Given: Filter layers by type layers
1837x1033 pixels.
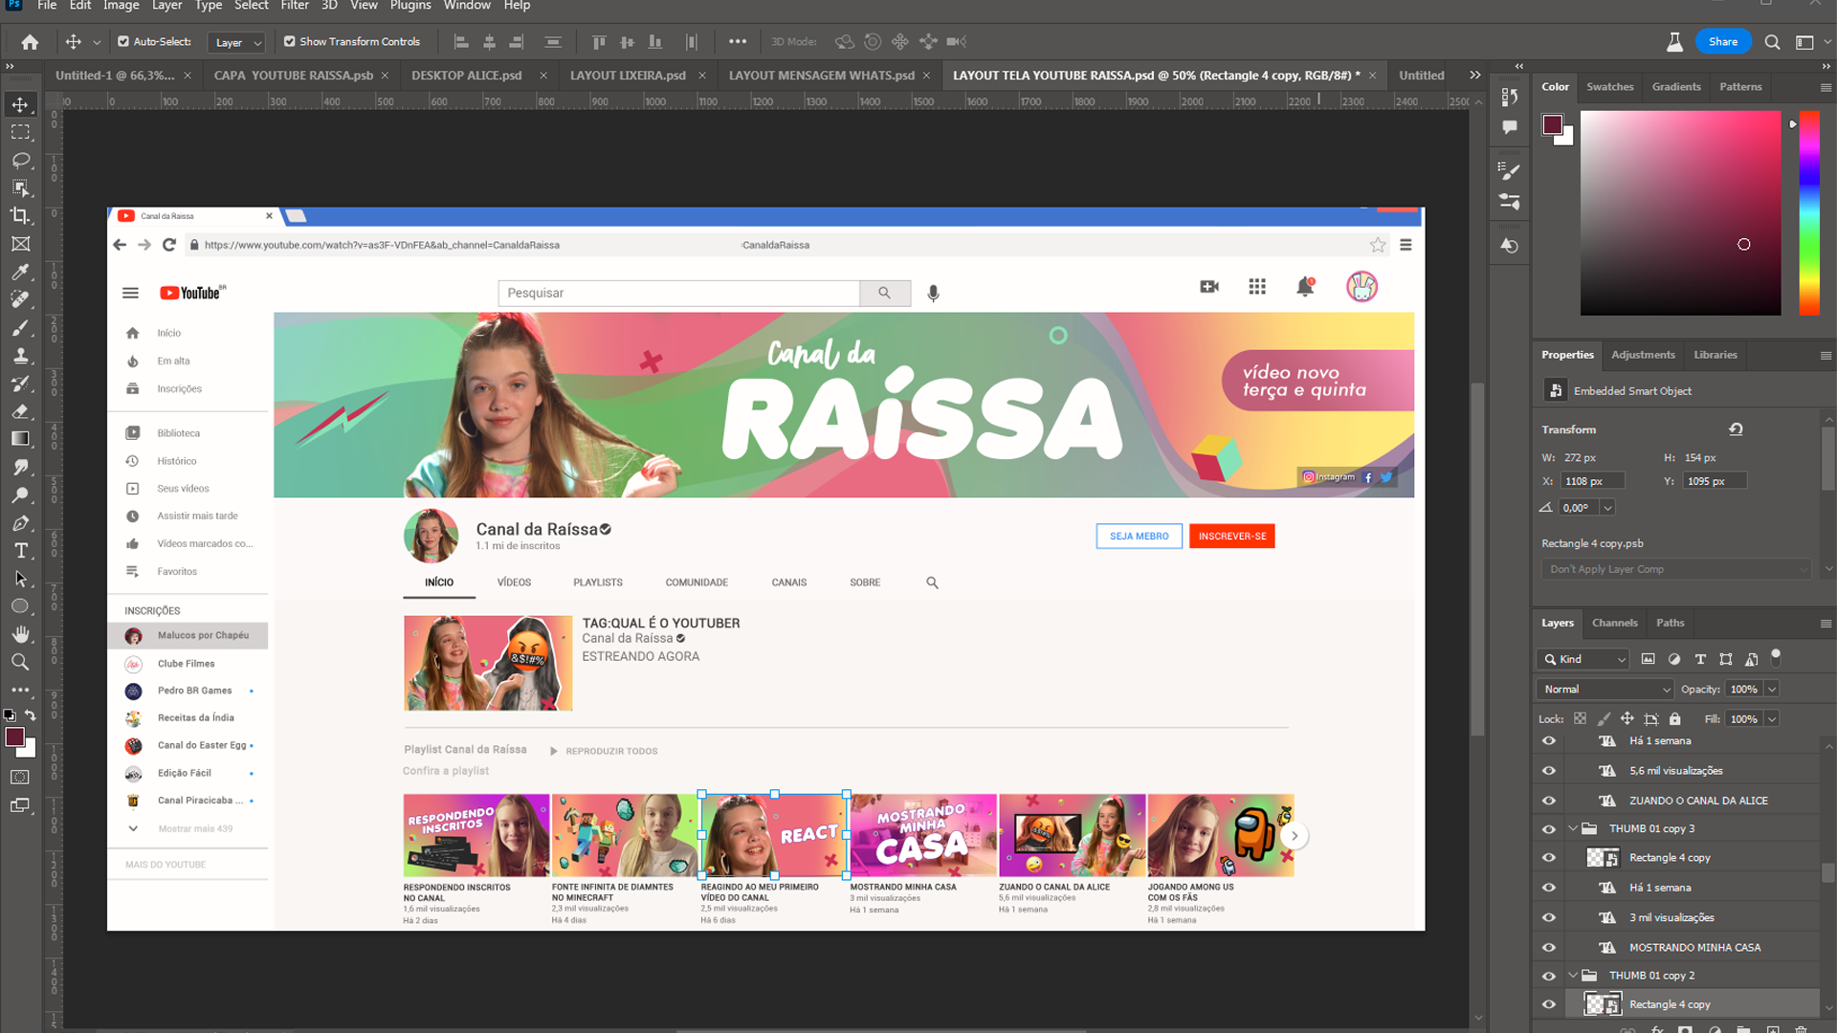Looking at the screenshot, I should [1700, 659].
